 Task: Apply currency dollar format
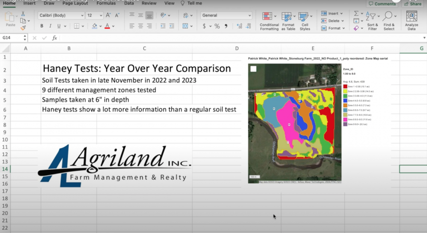[204, 26]
